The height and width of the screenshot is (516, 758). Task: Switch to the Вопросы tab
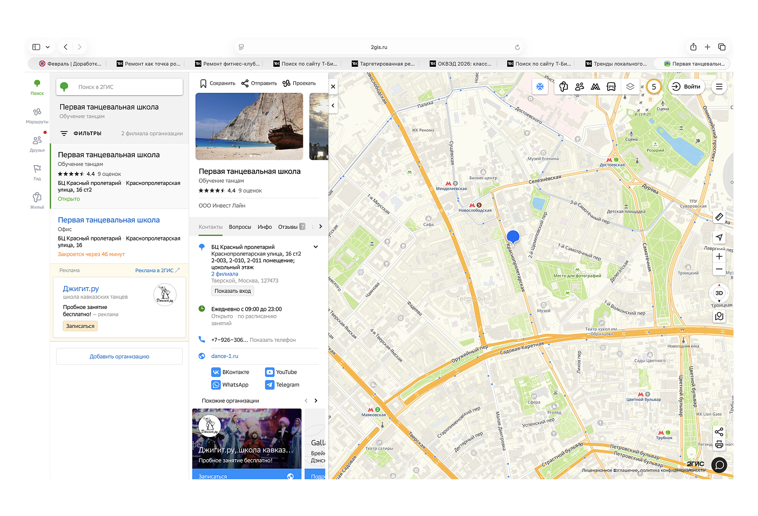tap(240, 227)
